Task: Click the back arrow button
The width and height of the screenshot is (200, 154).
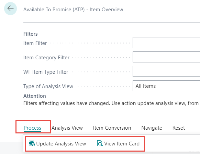Action: click(x=10, y=9)
